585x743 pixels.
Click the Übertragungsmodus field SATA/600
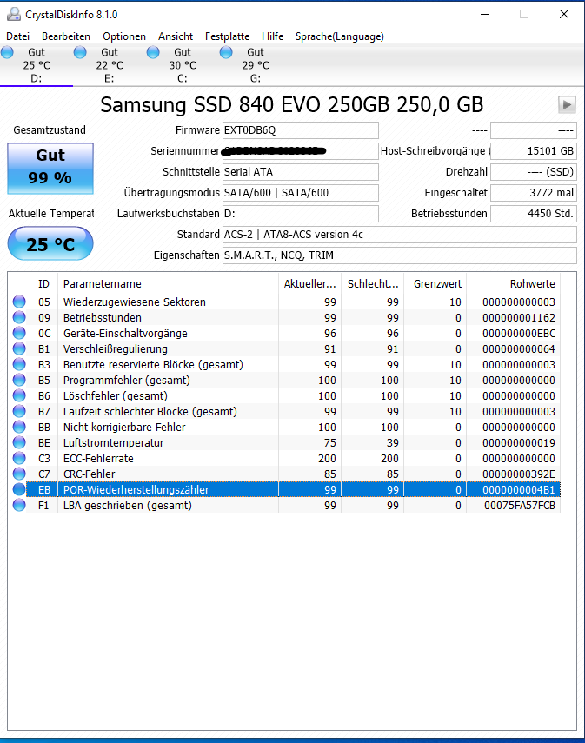coord(301,193)
